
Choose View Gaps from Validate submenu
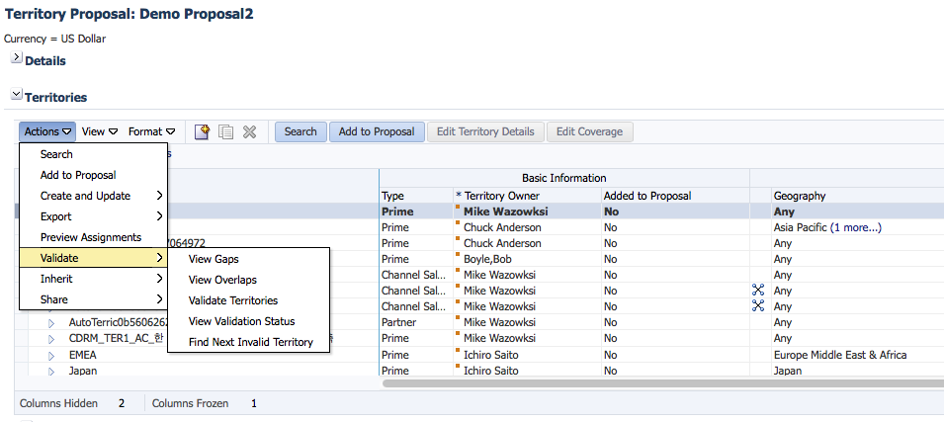214,259
